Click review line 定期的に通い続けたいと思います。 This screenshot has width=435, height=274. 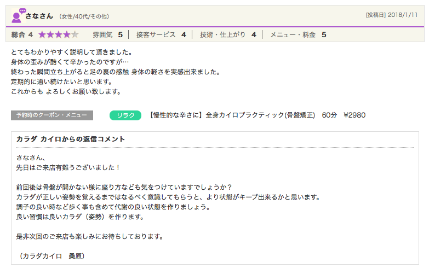(62, 81)
